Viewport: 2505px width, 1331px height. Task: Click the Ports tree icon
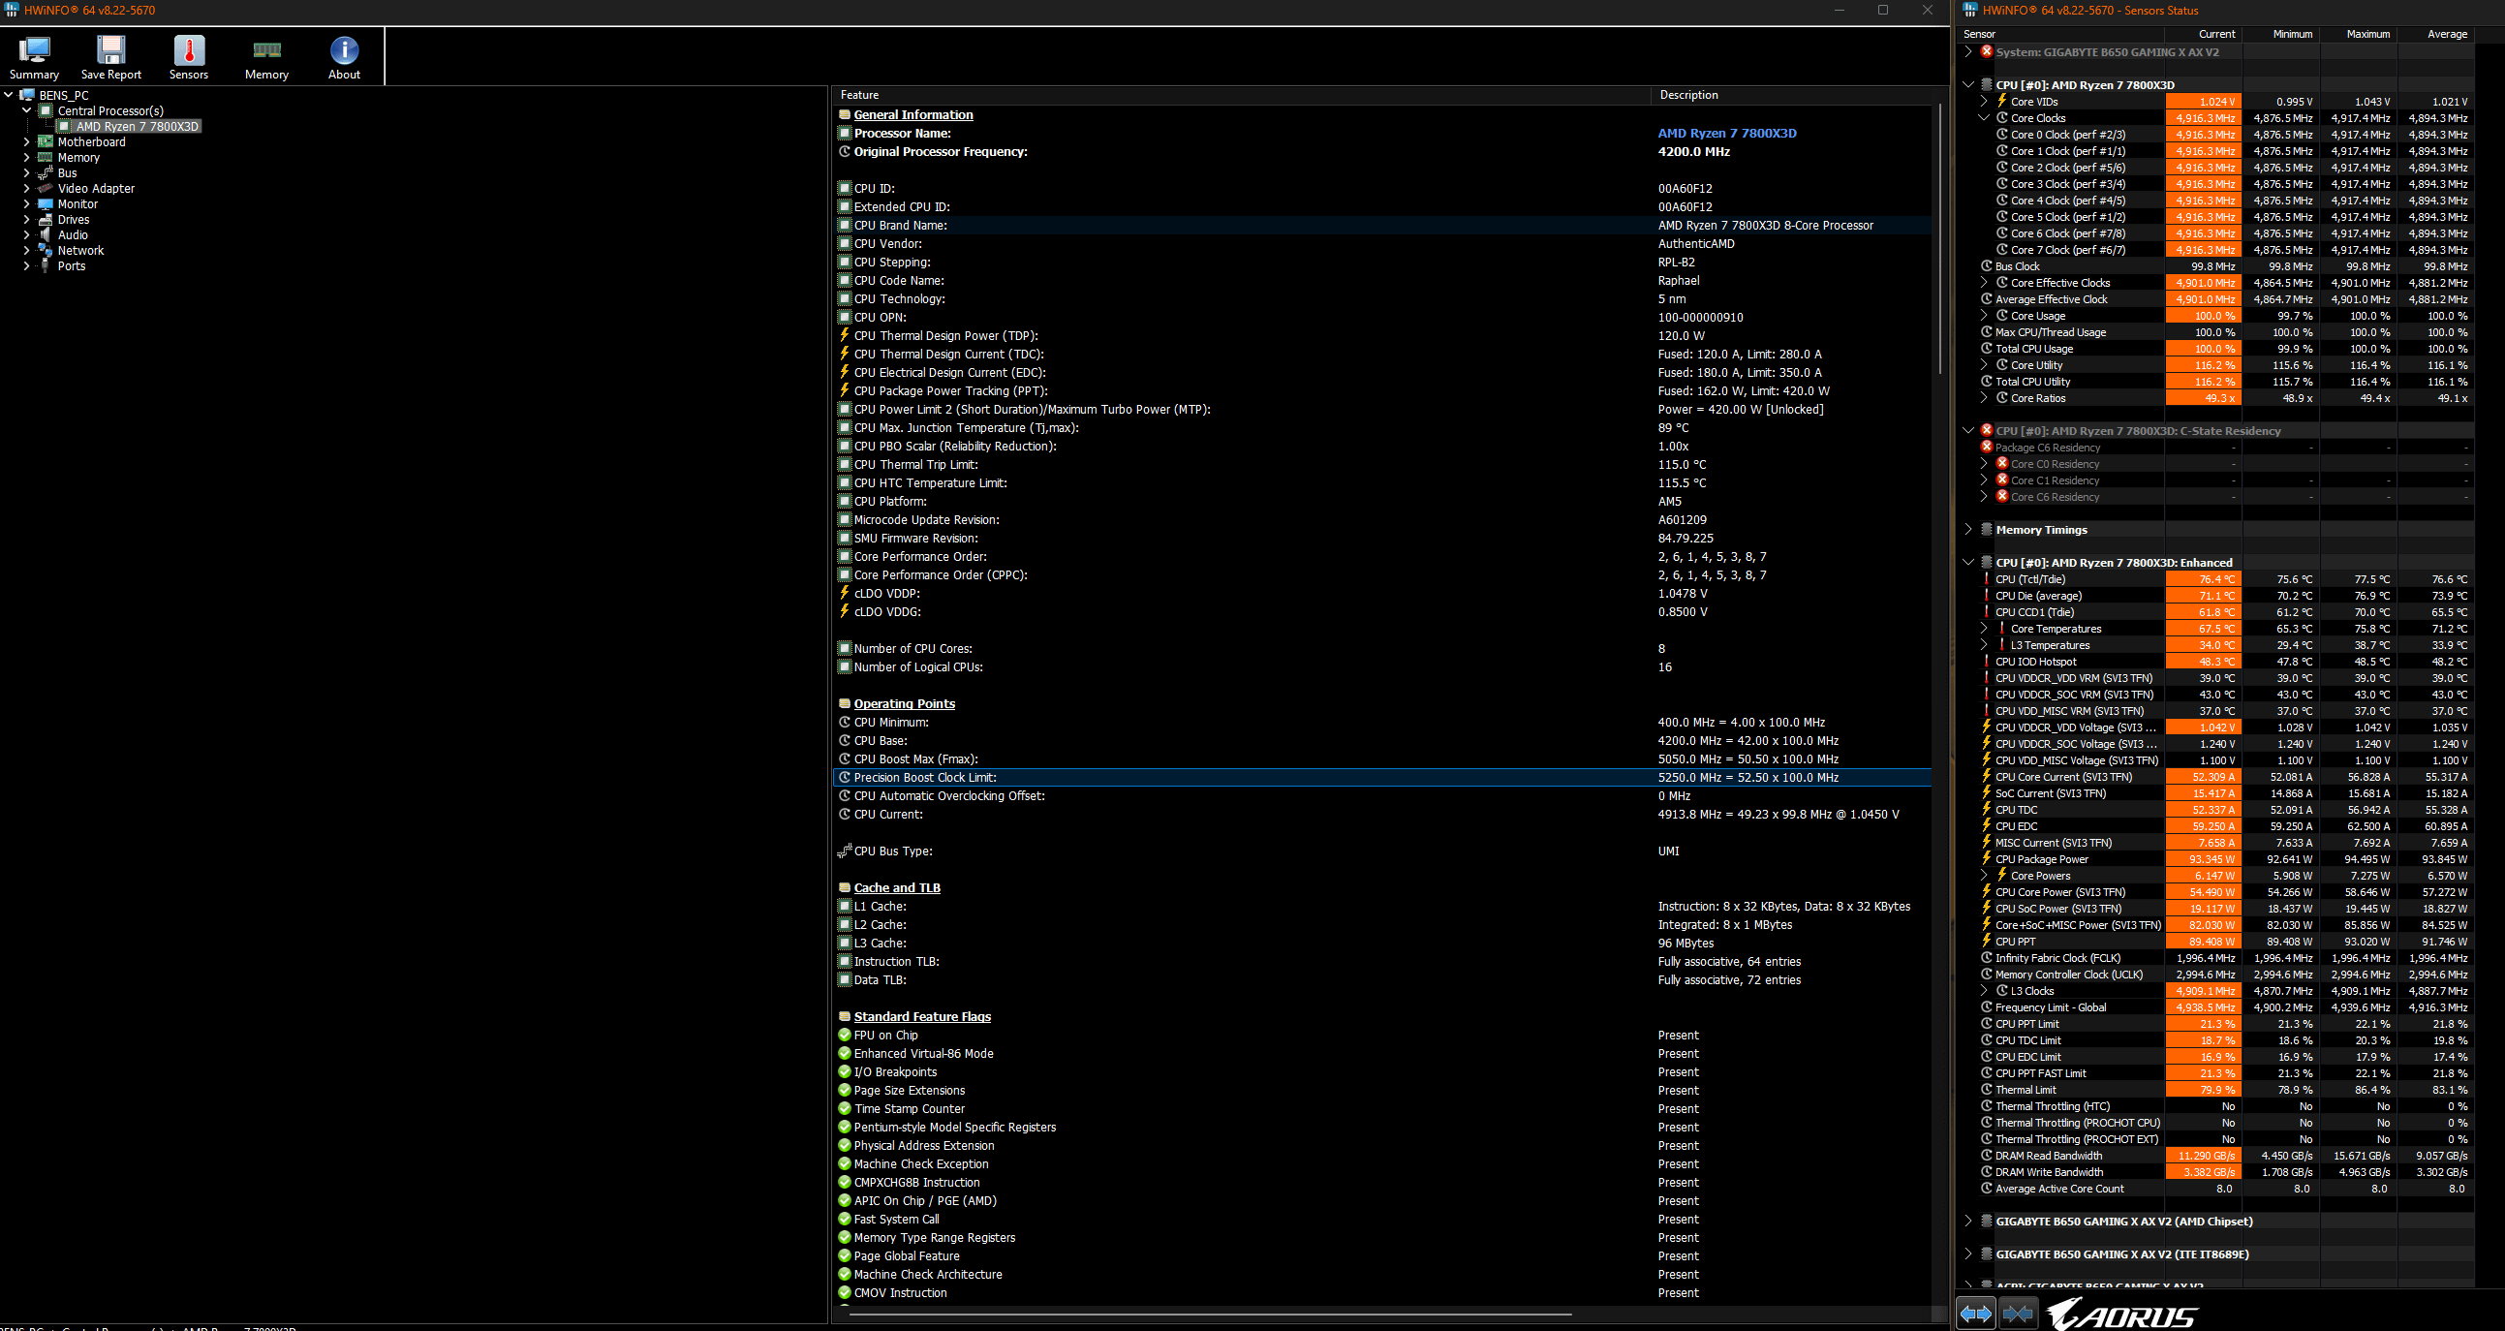45,266
